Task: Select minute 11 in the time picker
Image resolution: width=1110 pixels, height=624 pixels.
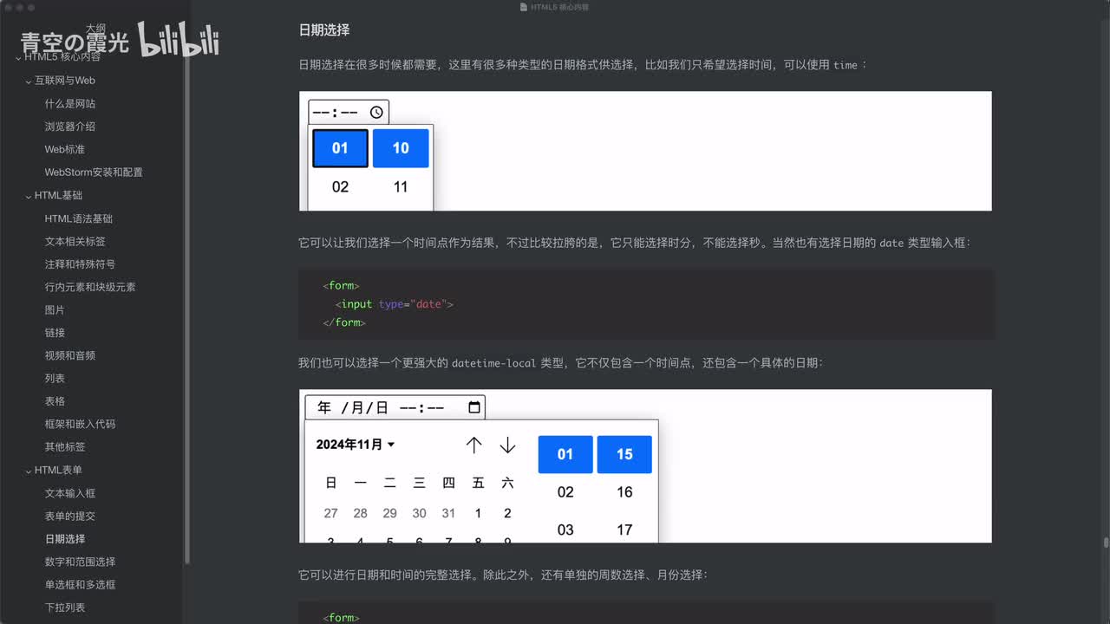Action: (401, 186)
